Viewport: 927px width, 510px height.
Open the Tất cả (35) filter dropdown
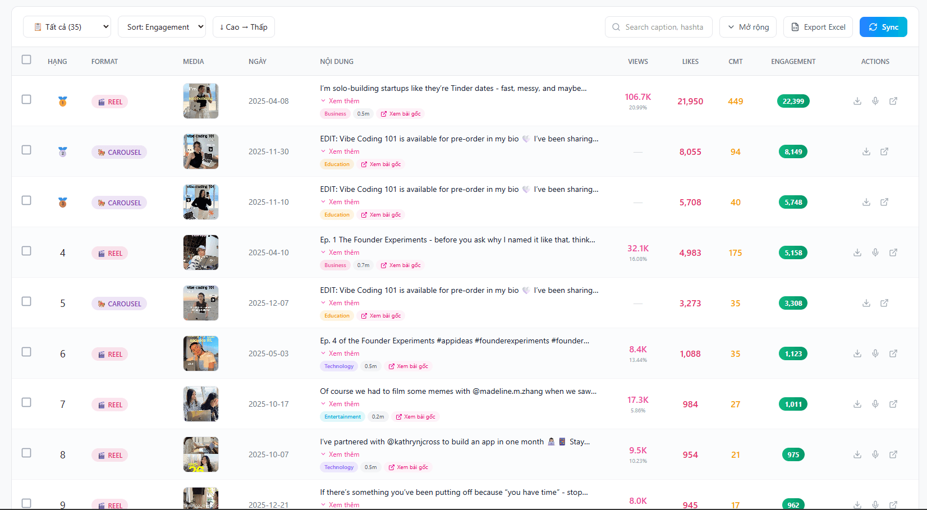tap(66, 26)
